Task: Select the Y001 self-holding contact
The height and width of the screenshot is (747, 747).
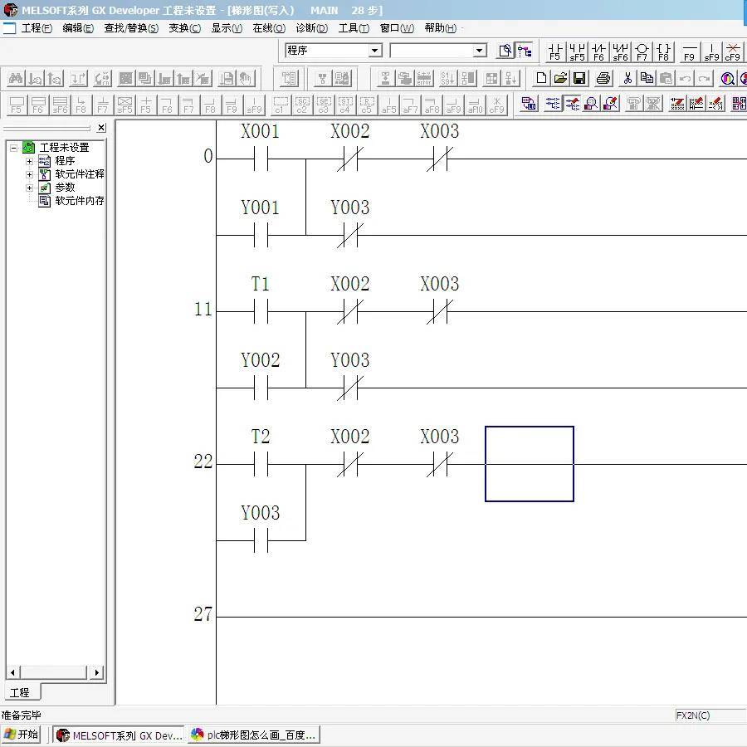Action: (261, 236)
